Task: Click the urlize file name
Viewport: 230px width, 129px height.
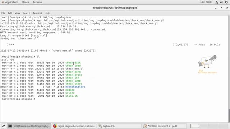Action: tap(70, 93)
